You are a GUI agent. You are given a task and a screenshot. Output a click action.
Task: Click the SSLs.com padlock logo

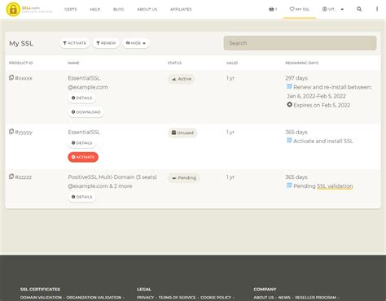(13, 10)
